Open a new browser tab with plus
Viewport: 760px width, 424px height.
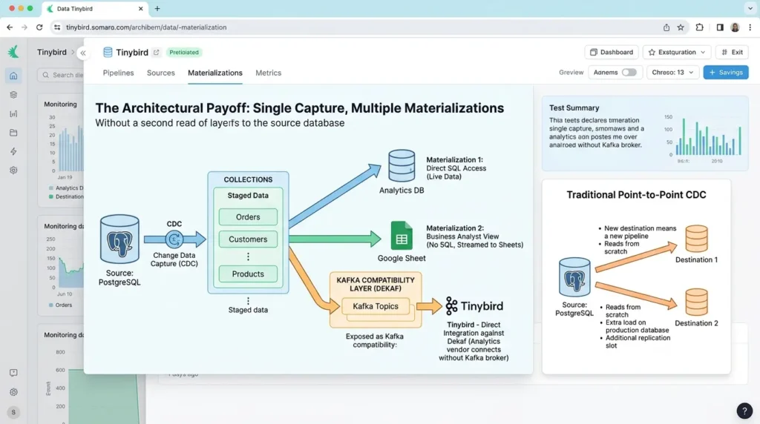pyautogui.click(x=157, y=9)
